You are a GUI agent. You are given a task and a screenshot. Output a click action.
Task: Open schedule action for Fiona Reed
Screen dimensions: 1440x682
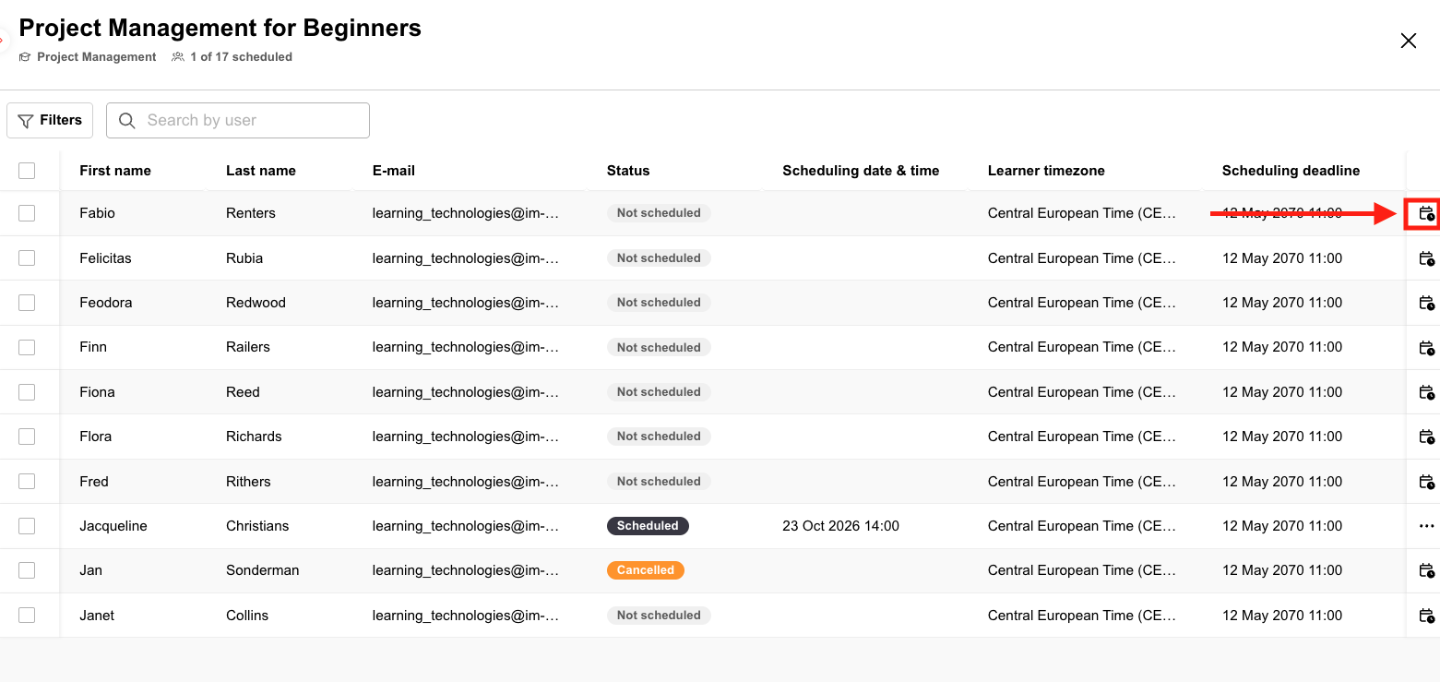(x=1426, y=392)
